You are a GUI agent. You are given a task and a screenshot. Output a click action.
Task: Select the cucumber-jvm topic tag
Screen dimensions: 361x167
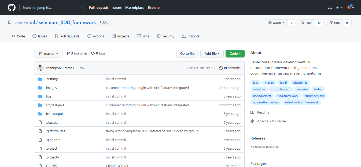pyautogui.click(x=281, y=89)
